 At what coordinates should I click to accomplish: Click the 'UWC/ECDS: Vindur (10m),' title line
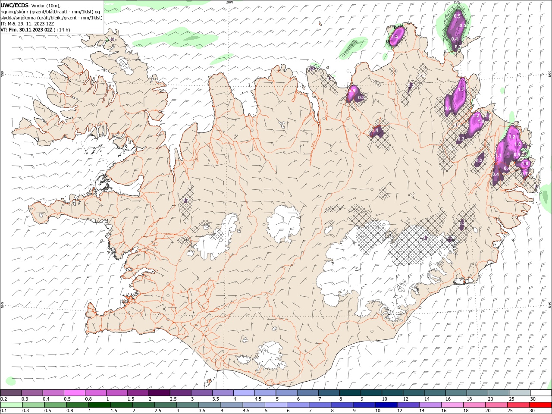[x=31, y=5]
